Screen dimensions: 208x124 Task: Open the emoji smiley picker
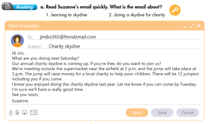(x=25, y=112)
